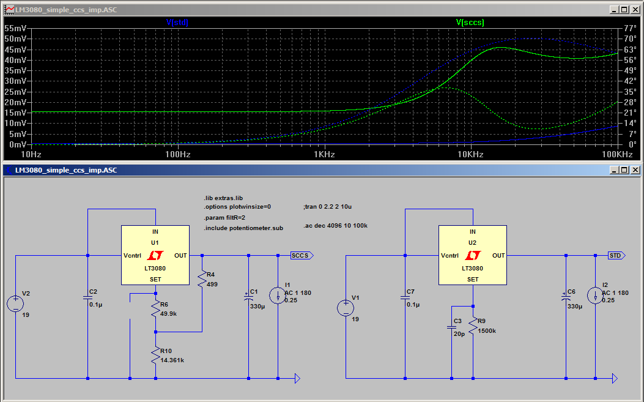The height and width of the screenshot is (402, 644).
Task: Click the schematic window title bar
Action: click(x=322, y=169)
